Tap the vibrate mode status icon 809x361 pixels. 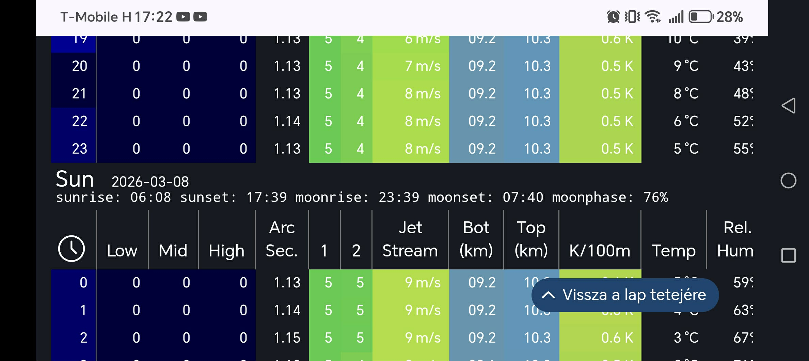(x=632, y=17)
